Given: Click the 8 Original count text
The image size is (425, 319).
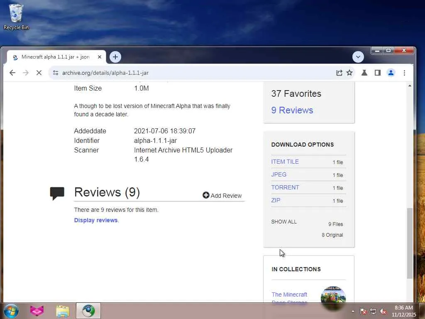Looking at the screenshot, I should click(x=332, y=235).
